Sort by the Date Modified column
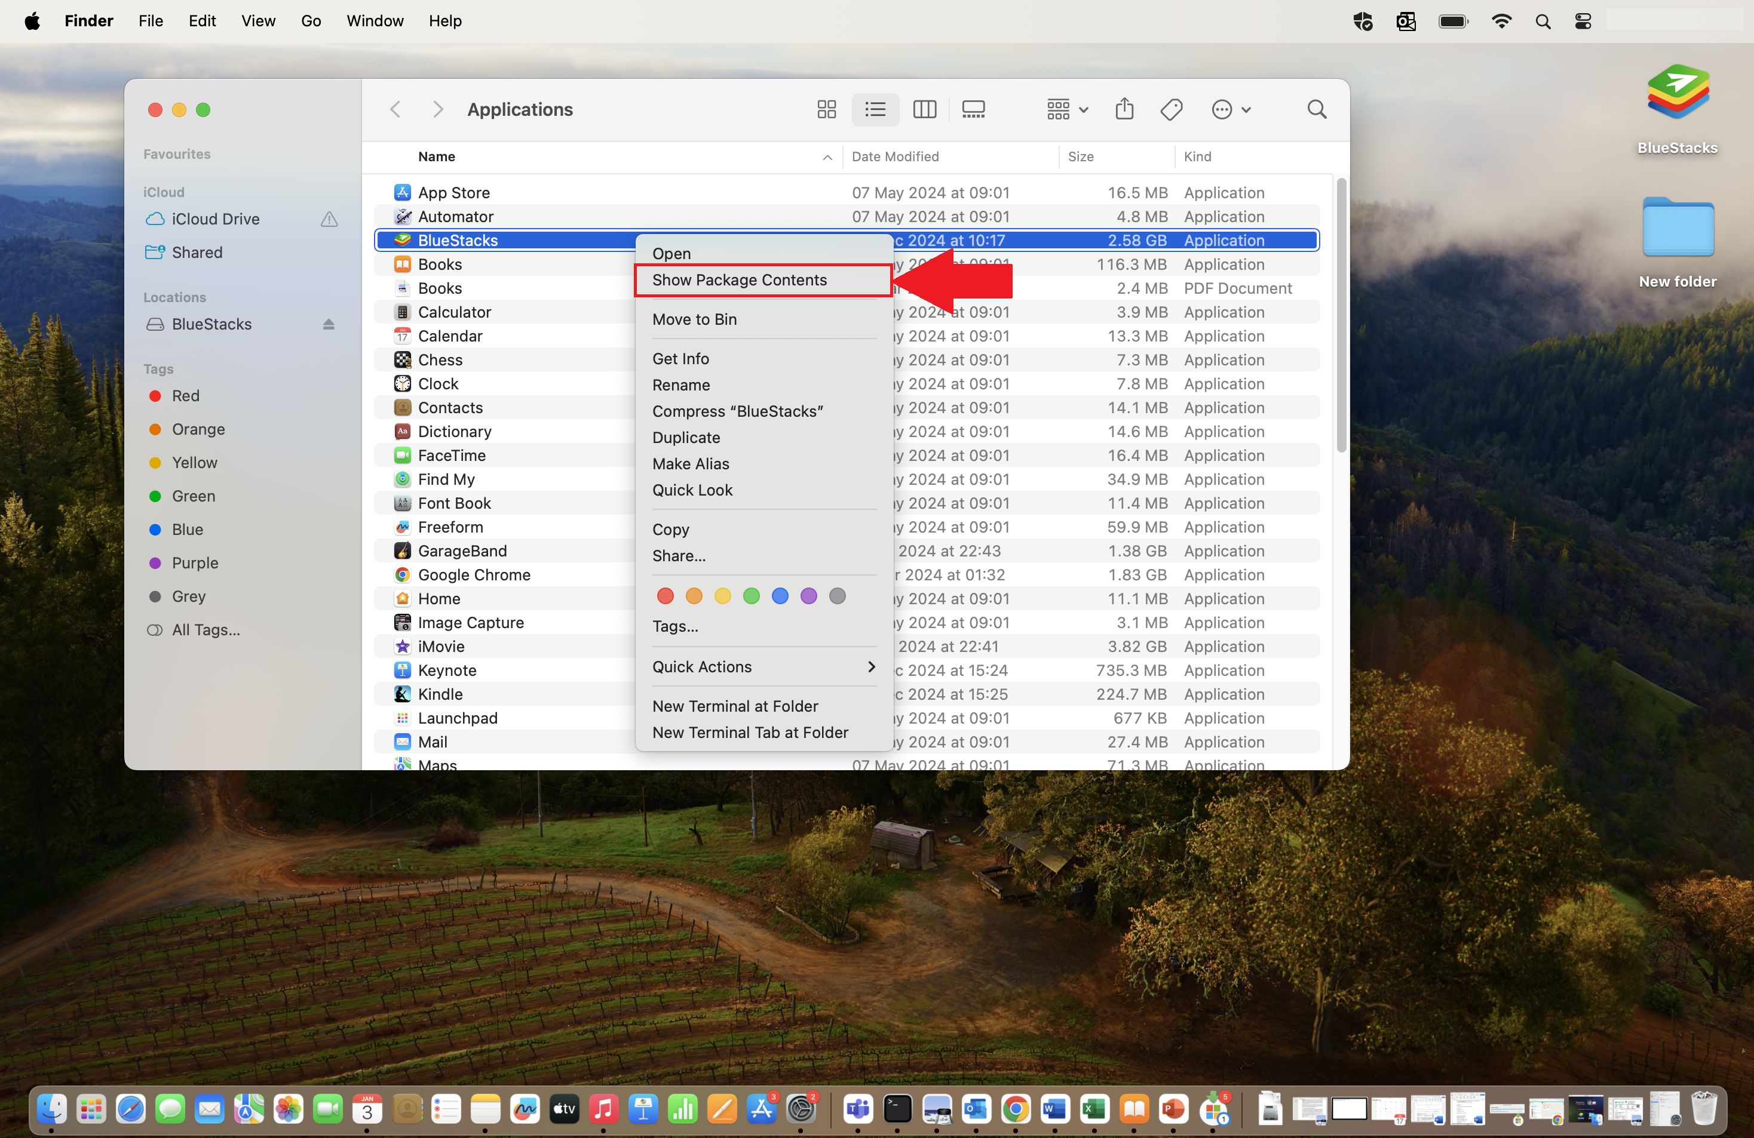Viewport: 1754px width, 1138px height. [x=950, y=157]
